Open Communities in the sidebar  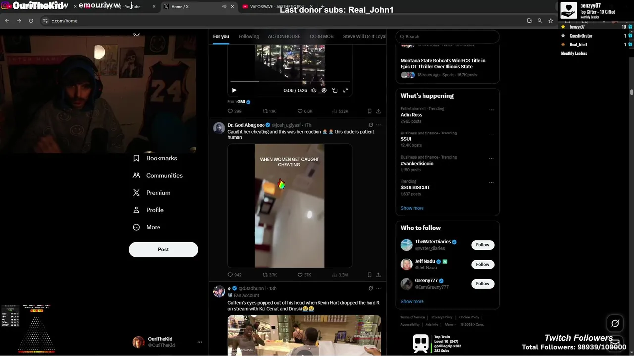[x=158, y=176]
